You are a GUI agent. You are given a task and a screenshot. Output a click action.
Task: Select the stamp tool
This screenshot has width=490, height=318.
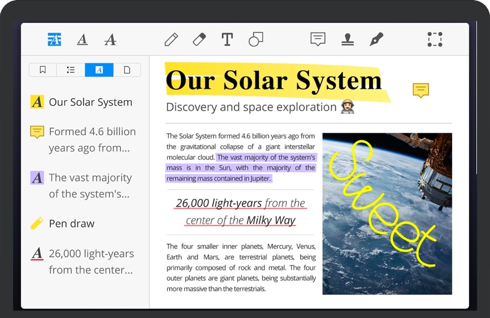(347, 39)
